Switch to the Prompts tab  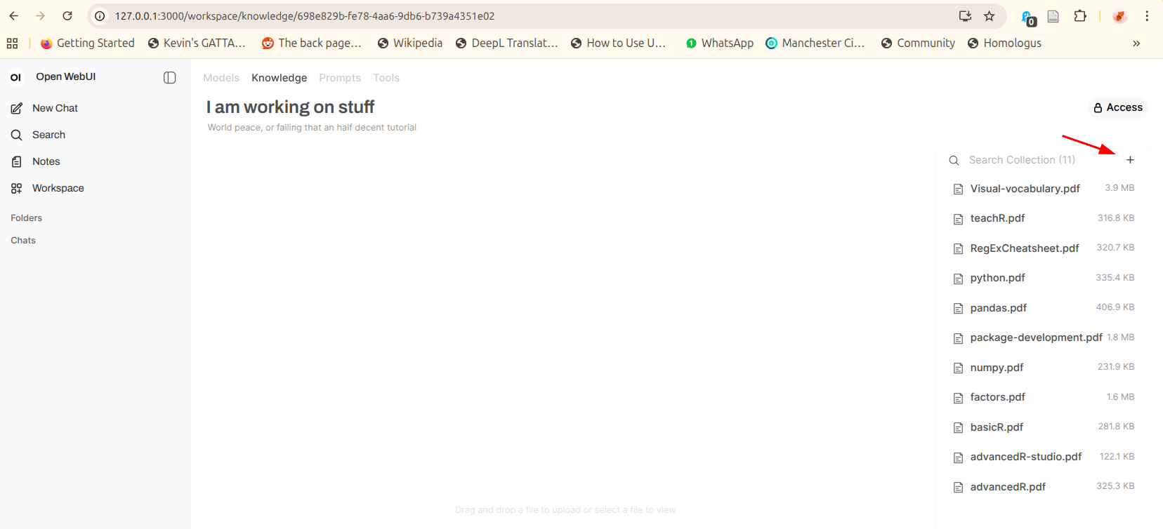(340, 78)
